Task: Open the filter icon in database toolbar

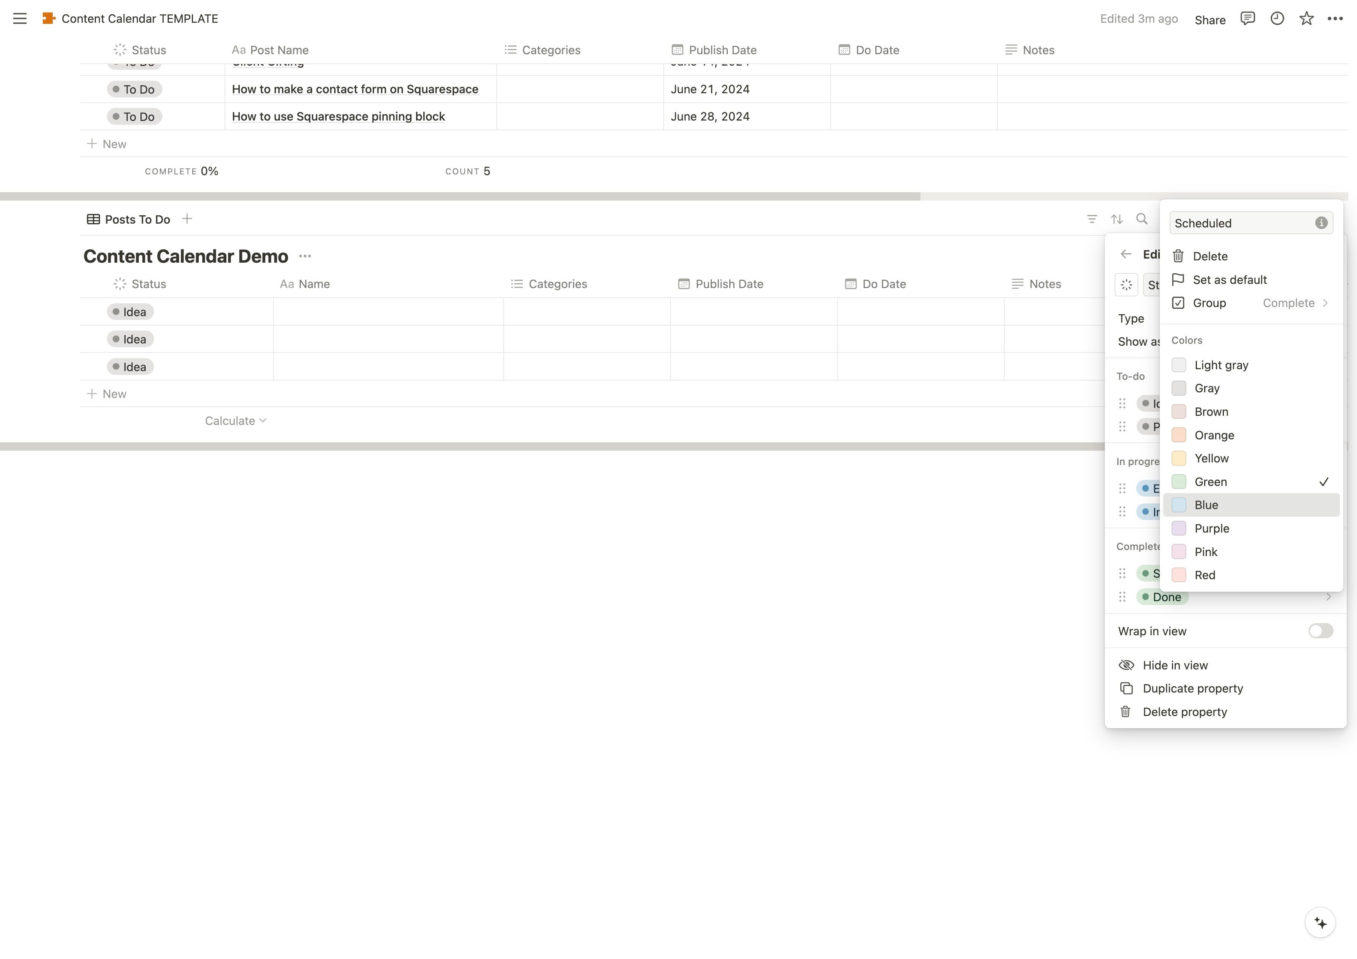Action: (1092, 219)
